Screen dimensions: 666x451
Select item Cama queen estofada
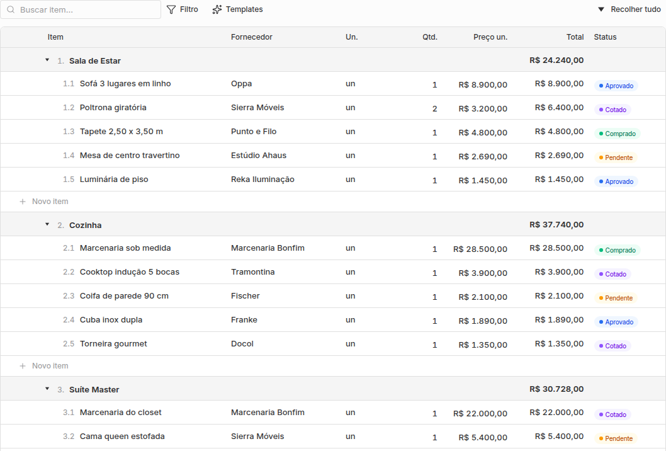[x=122, y=437]
